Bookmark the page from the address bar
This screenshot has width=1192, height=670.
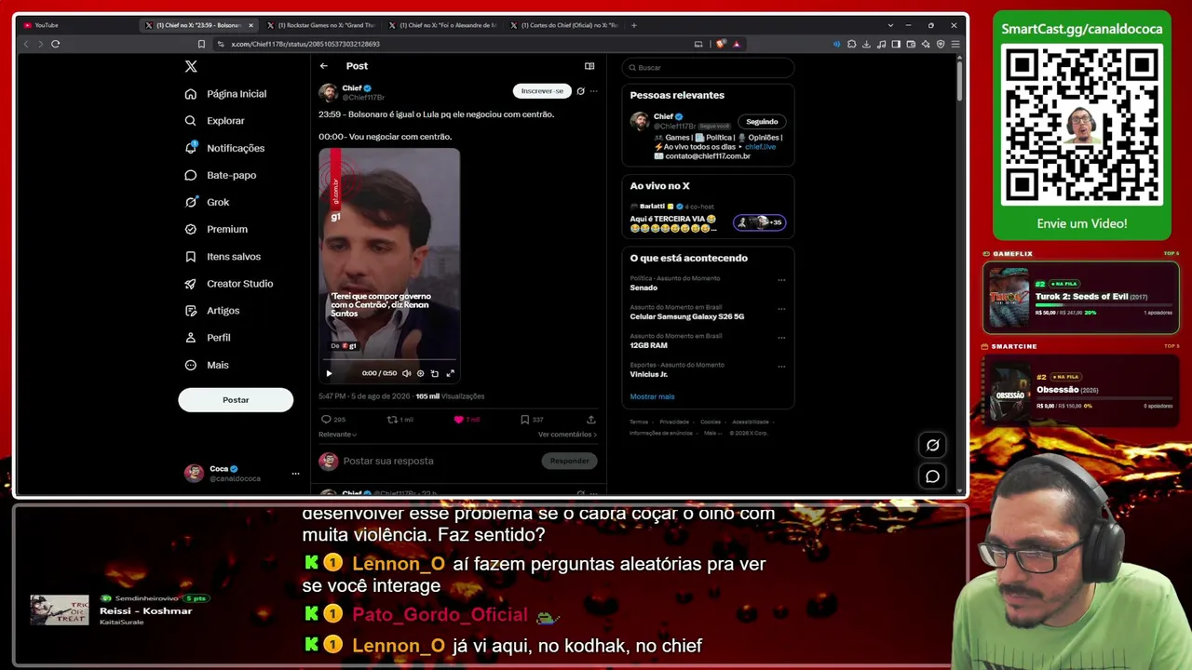pos(201,44)
